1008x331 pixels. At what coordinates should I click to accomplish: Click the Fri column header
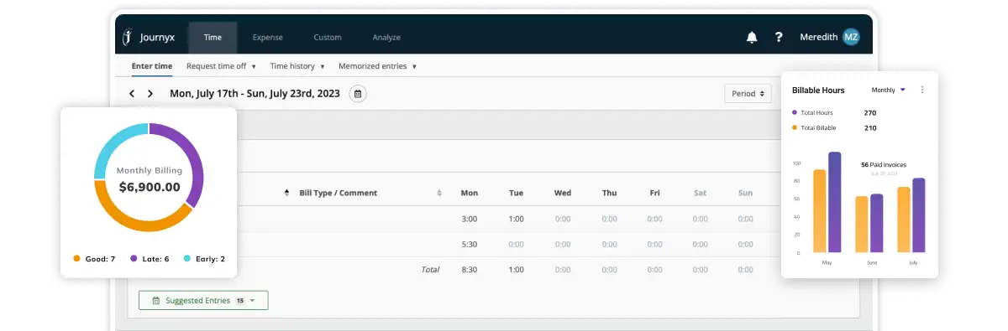pyautogui.click(x=654, y=193)
